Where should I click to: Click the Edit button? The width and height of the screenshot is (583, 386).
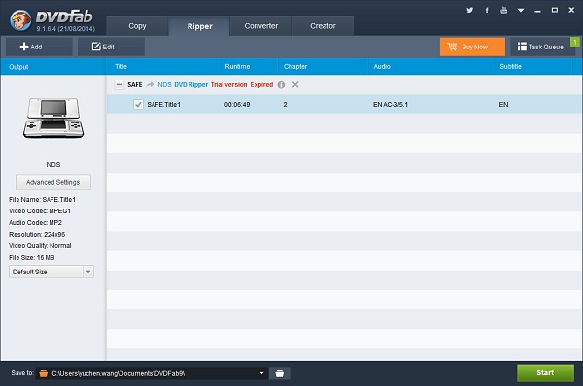click(111, 47)
